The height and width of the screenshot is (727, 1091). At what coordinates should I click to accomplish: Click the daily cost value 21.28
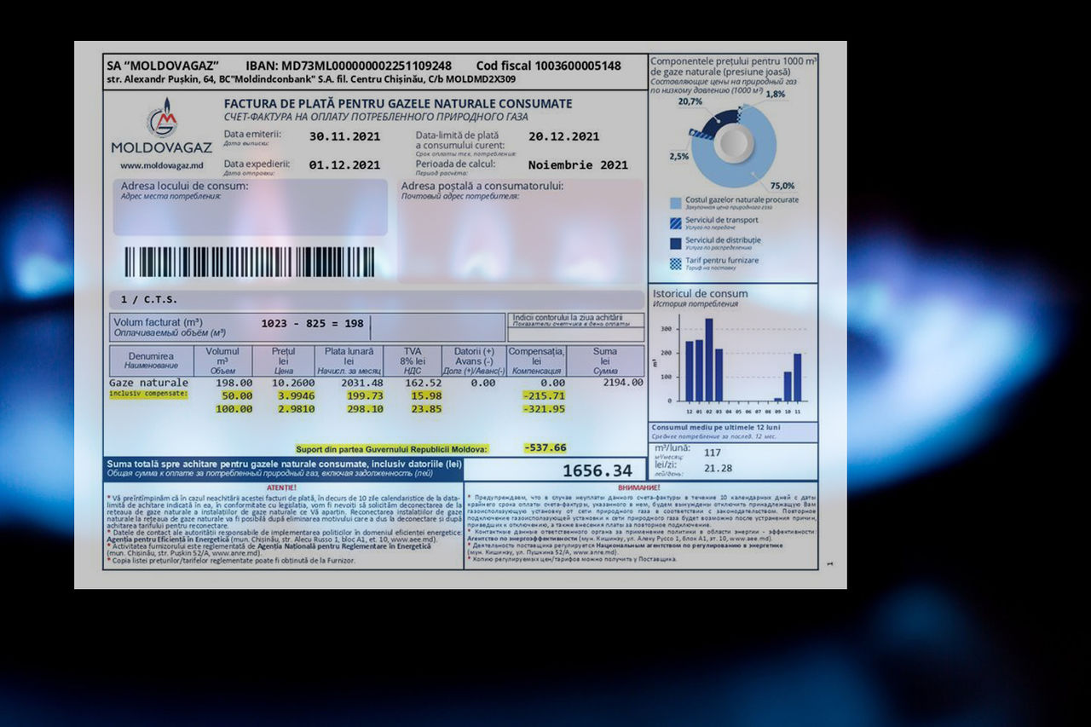(718, 468)
